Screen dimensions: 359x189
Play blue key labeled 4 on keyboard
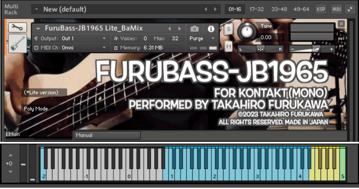coord(300,176)
